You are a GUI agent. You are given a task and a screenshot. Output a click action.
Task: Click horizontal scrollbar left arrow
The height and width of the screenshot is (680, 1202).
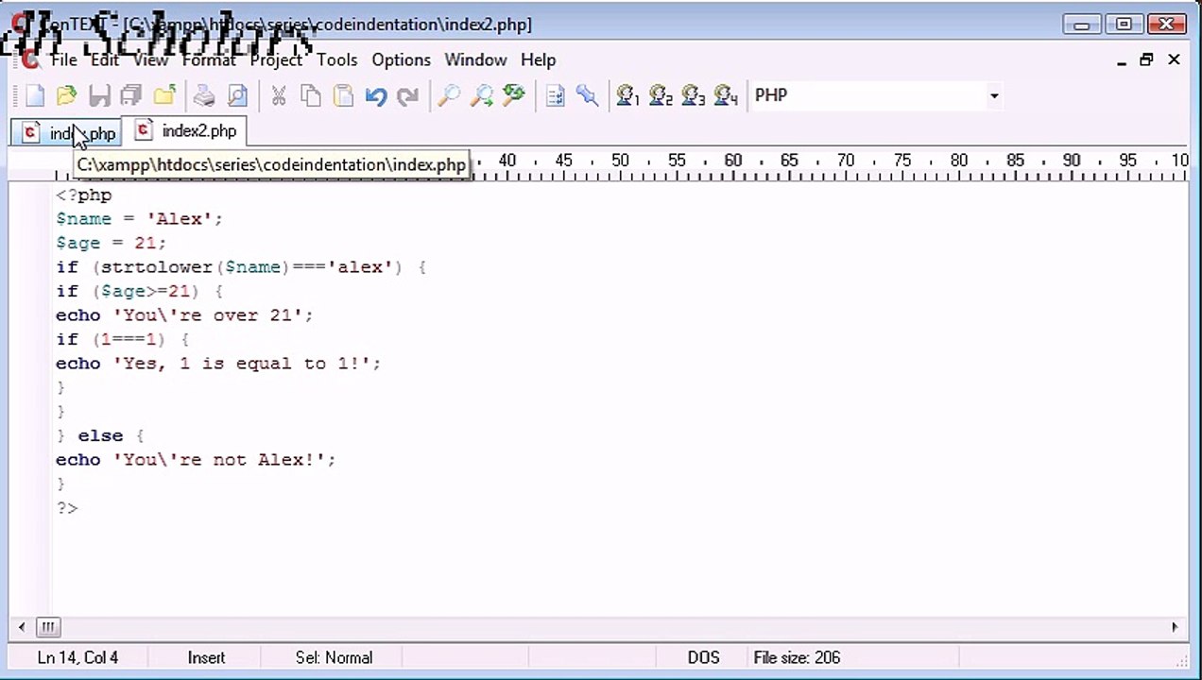(x=22, y=626)
